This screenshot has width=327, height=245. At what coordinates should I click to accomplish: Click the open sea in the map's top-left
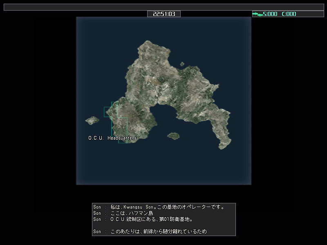pyautogui.click(x=98, y=41)
